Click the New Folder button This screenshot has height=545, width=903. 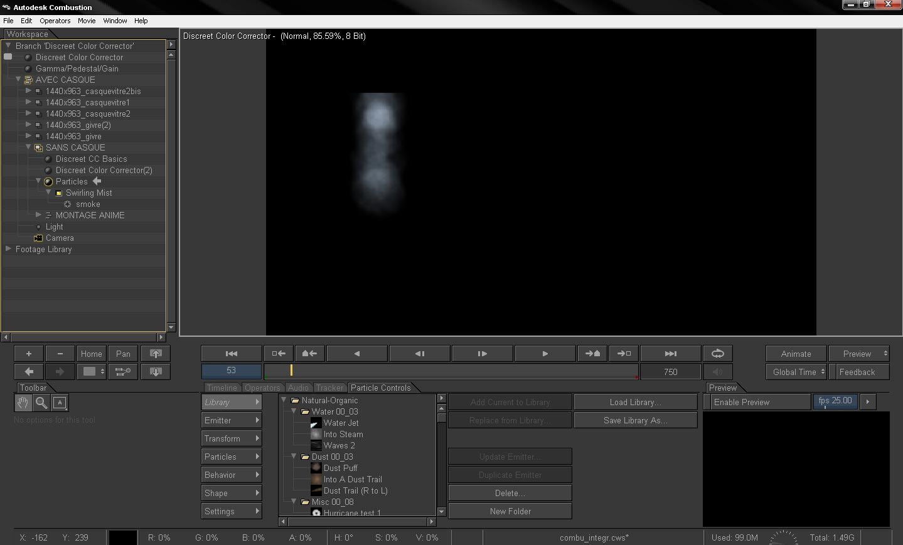(x=510, y=511)
